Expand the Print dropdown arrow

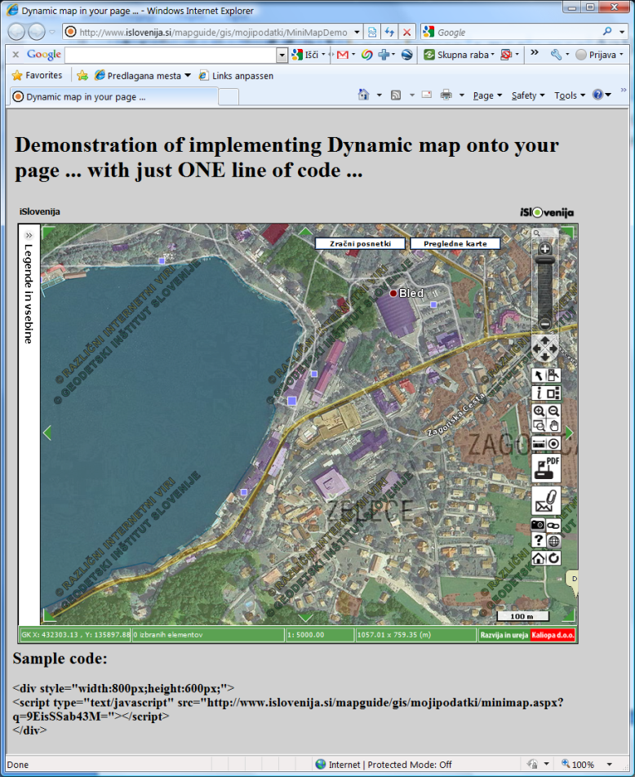tap(461, 95)
